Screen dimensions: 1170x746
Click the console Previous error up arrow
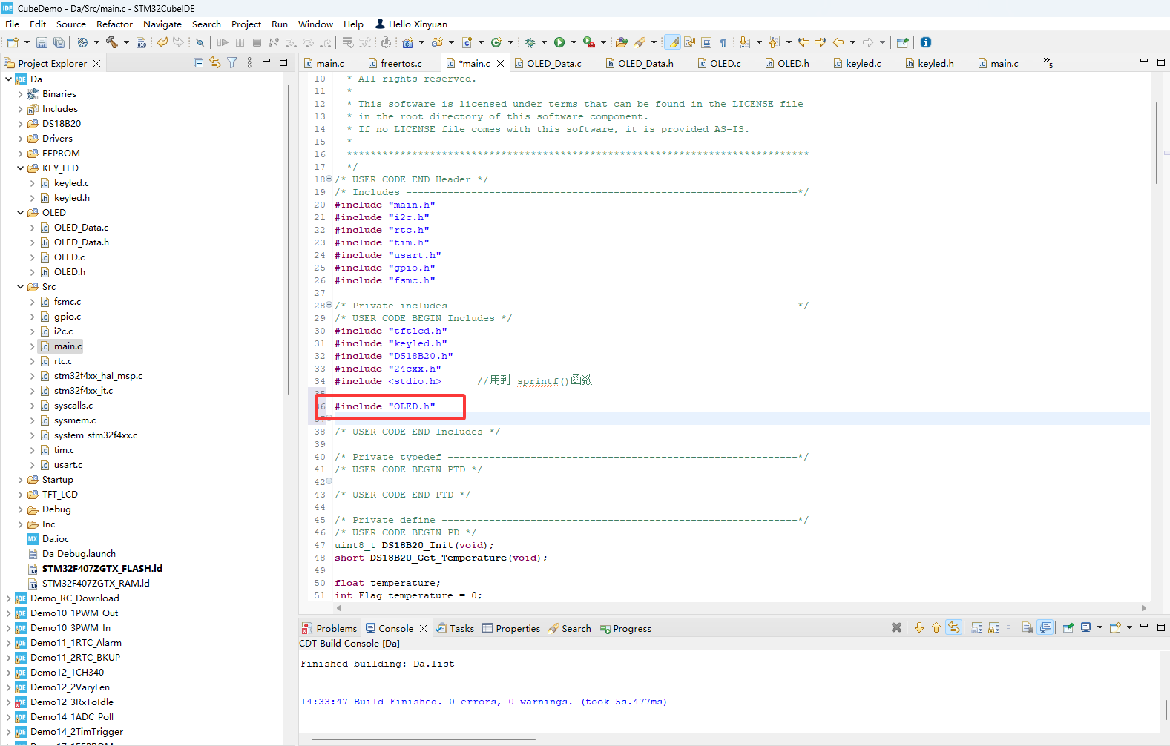(x=936, y=627)
